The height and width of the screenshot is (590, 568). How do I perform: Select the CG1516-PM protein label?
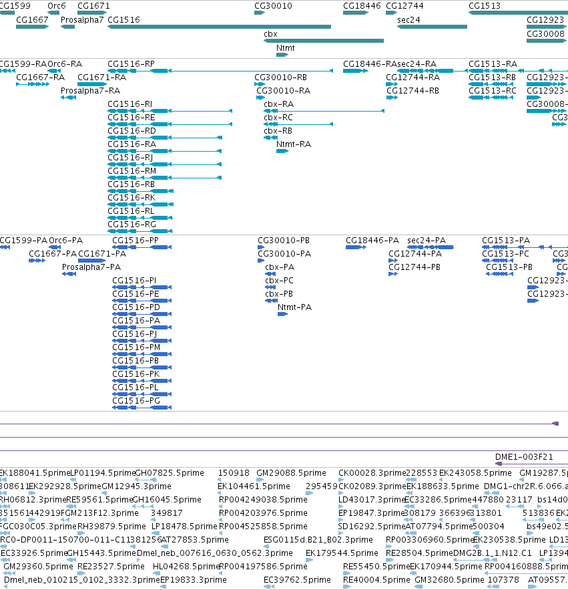point(136,347)
